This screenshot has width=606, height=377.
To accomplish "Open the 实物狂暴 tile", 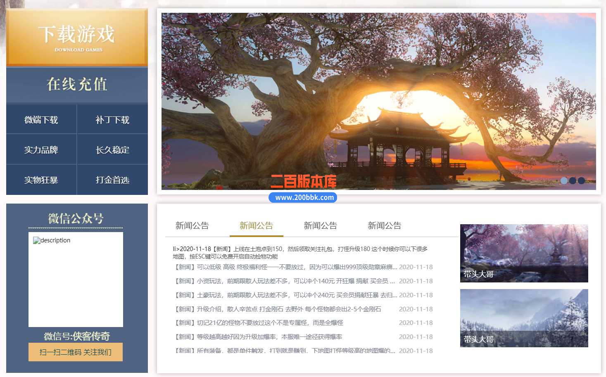I will [x=41, y=180].
